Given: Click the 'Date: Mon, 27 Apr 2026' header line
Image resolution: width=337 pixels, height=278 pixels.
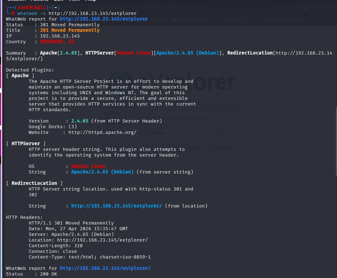Looking at the screenshot, I should [78, 229].
